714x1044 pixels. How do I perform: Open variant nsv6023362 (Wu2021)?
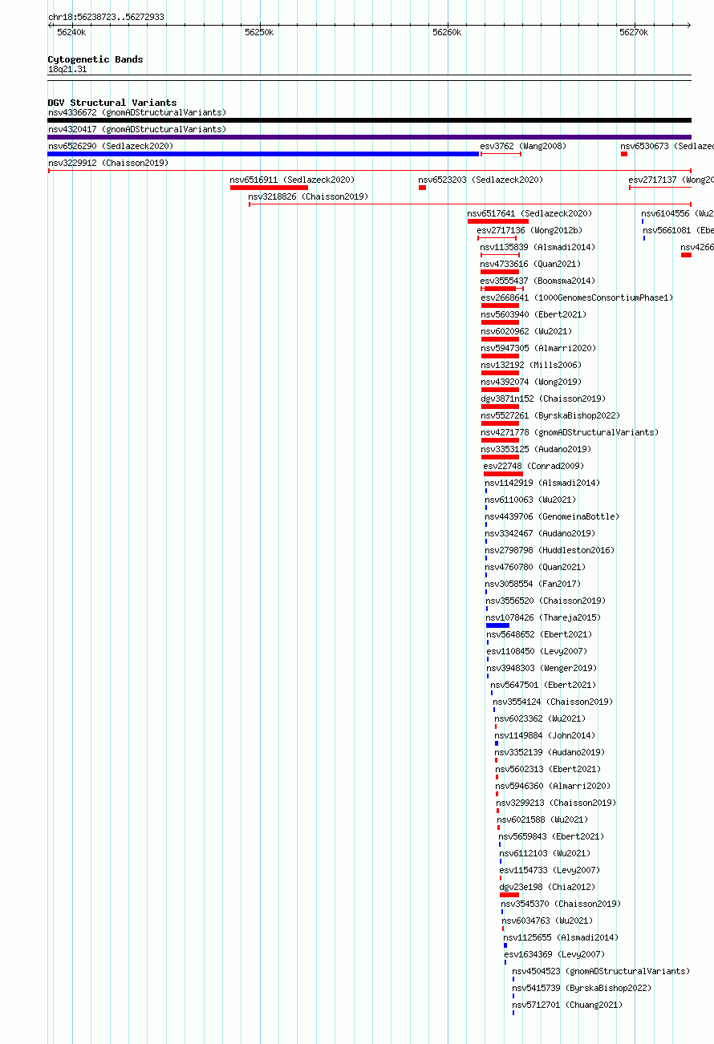click(x=540, y=718)
